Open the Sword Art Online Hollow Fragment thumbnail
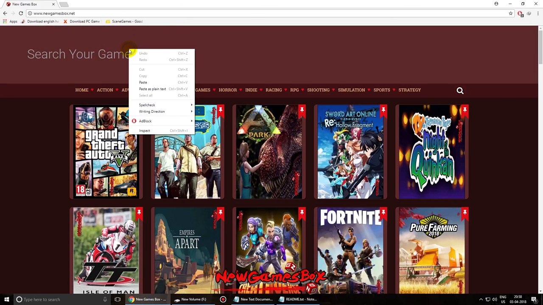The image size is (543, 305). (350, 152)
